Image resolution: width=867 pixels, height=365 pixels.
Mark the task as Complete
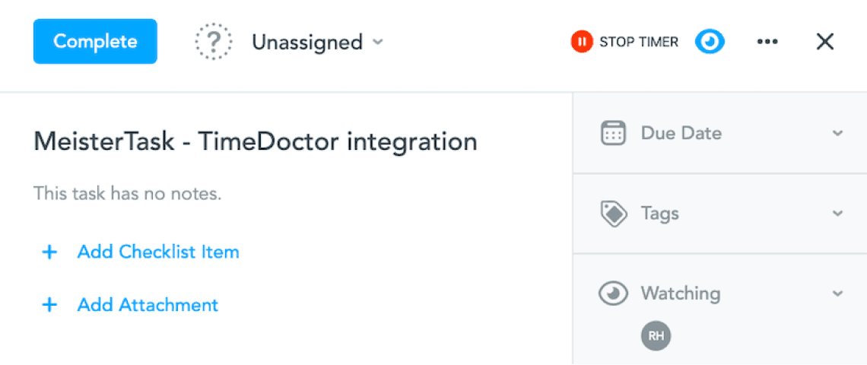pyautogui.click(x=95, y=42)
